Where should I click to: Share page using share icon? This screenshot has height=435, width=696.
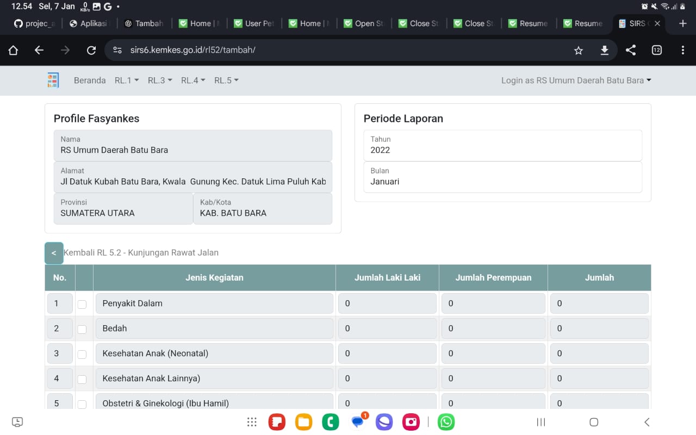pos(631,50)
